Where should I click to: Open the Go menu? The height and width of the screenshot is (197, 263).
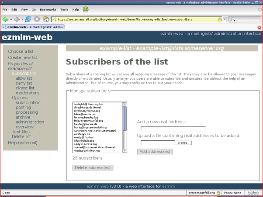pyautogui.click(x=34, y=10)
